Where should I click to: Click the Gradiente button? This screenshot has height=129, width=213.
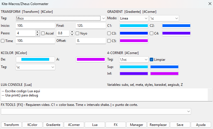click(53, 125)
